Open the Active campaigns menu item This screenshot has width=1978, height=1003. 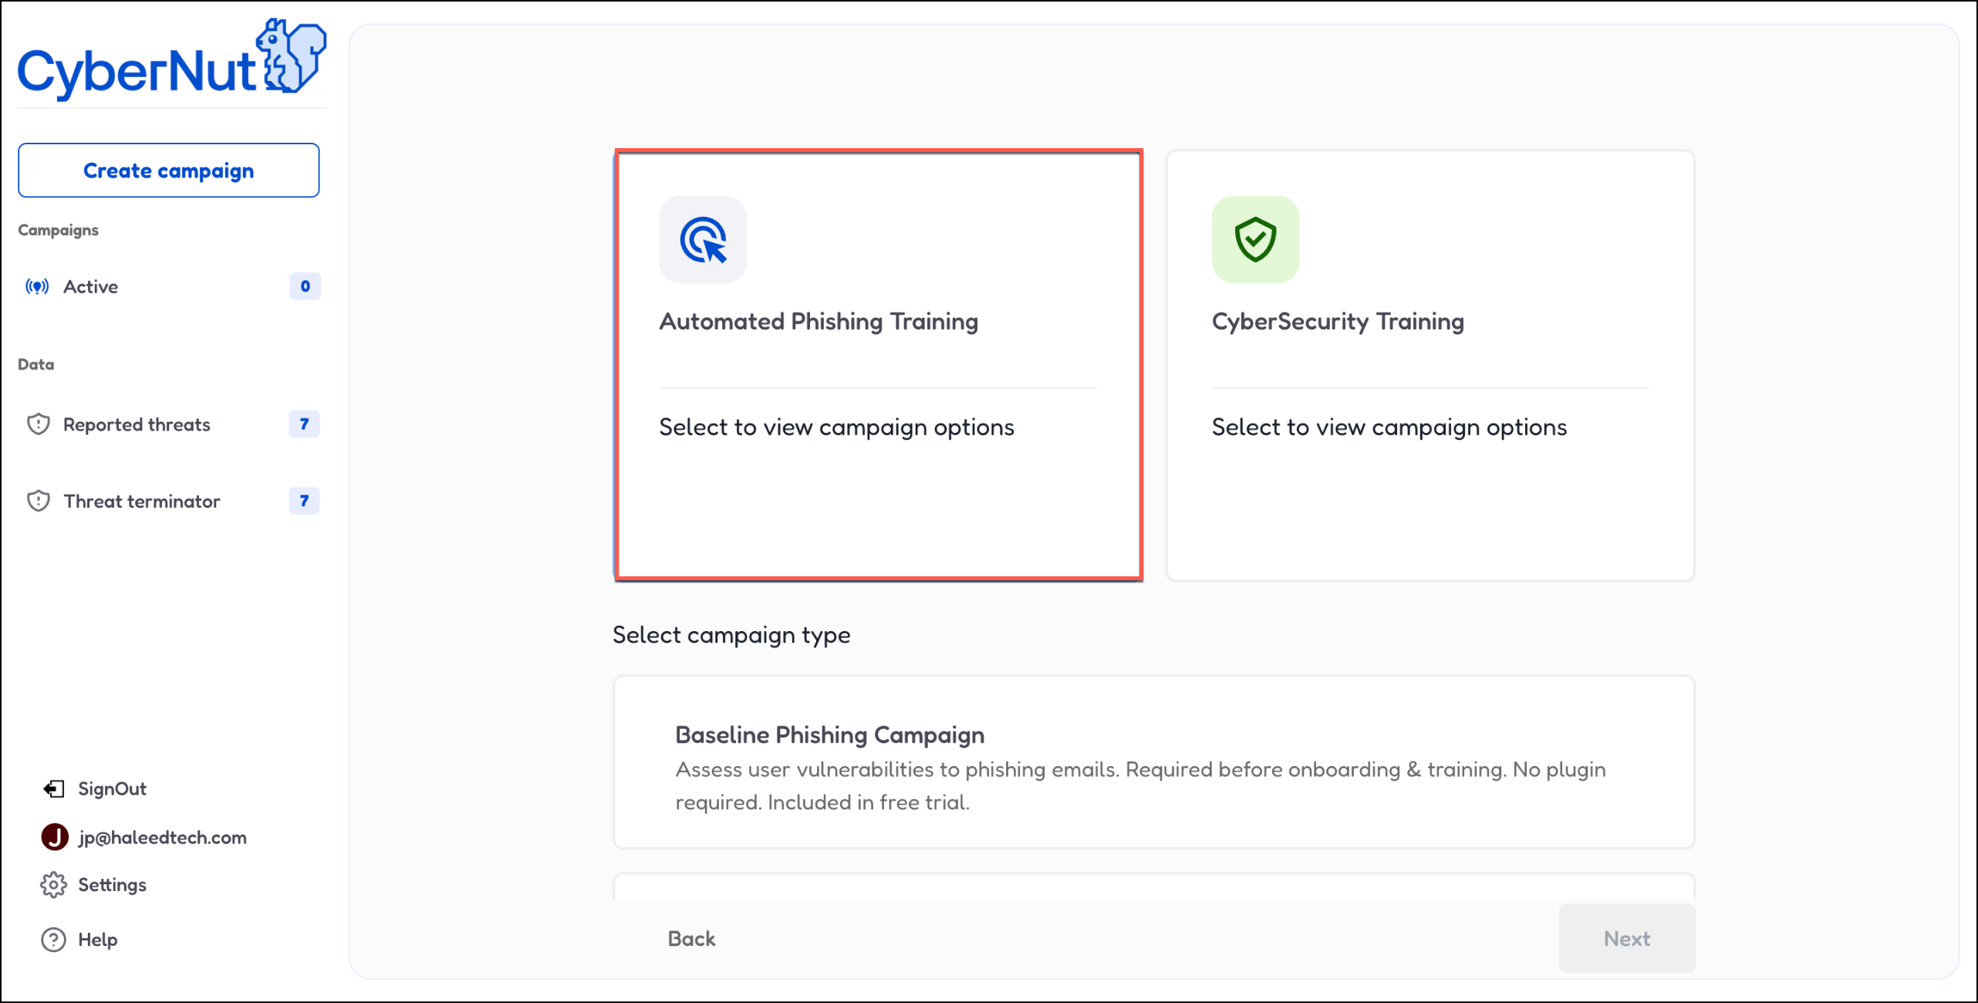(x=91, y=287)
